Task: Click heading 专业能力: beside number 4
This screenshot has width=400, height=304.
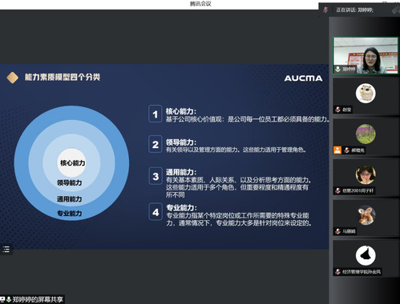Action: click(x=181, y=207)
